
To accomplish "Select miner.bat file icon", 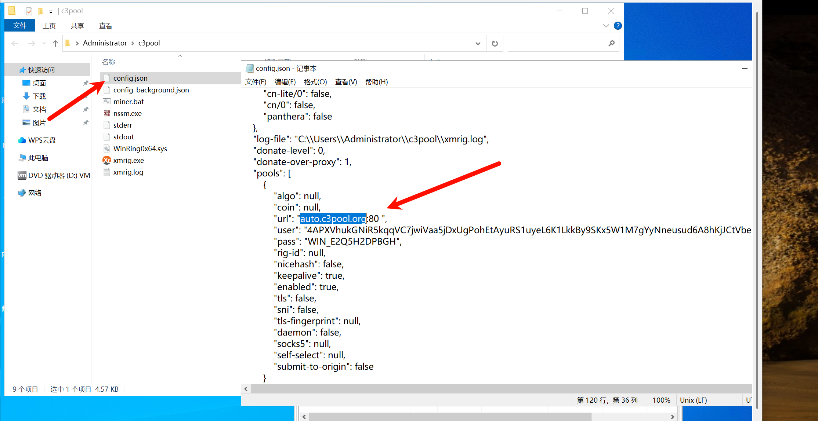I will coord(107,102).
